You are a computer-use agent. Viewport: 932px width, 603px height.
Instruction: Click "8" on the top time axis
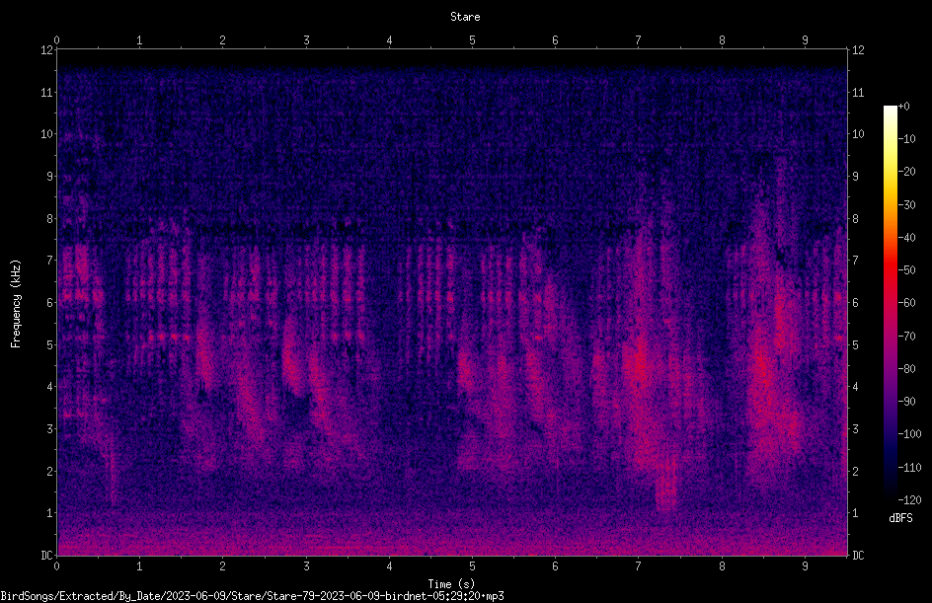pos(722,40)
